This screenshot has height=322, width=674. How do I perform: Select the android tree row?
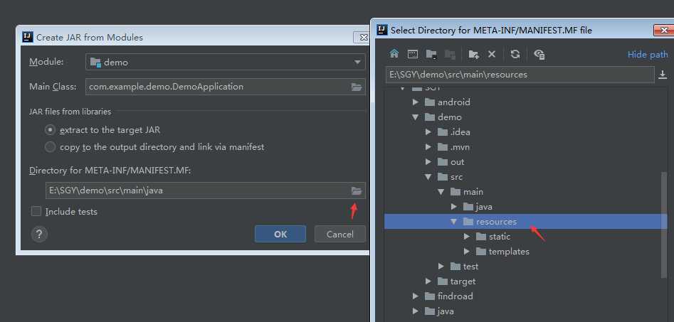(x=525, y=102)
